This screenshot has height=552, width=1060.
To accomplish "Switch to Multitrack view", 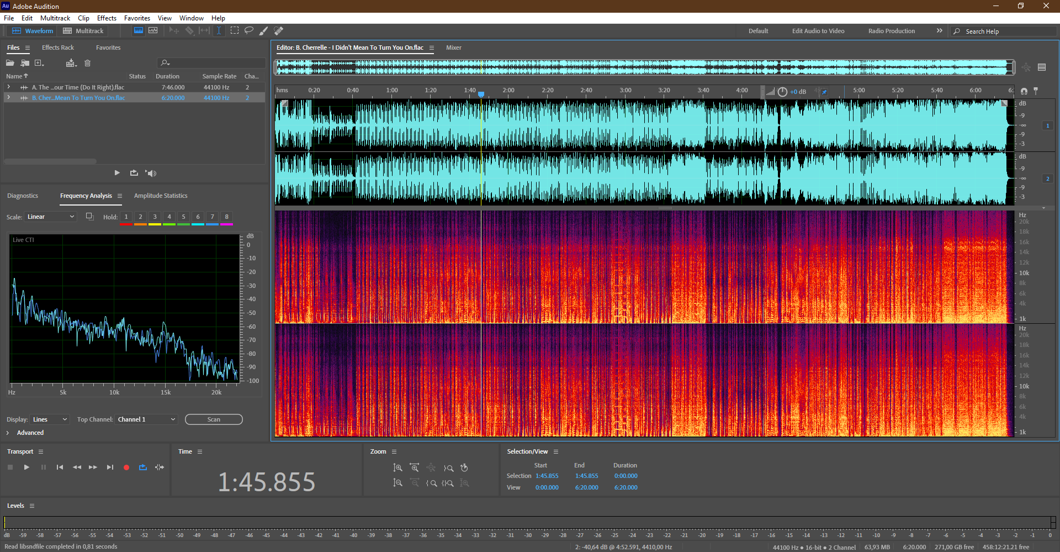I will [x=83, y=31].
